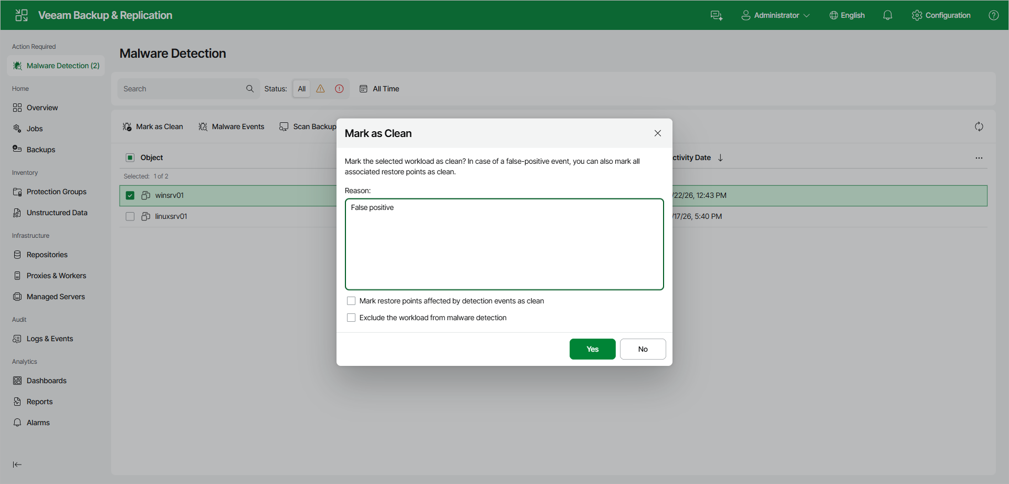This screenshot has width=1009, height=484.
Task: Open the All Time date filter
Action: (x=380, y=89)
